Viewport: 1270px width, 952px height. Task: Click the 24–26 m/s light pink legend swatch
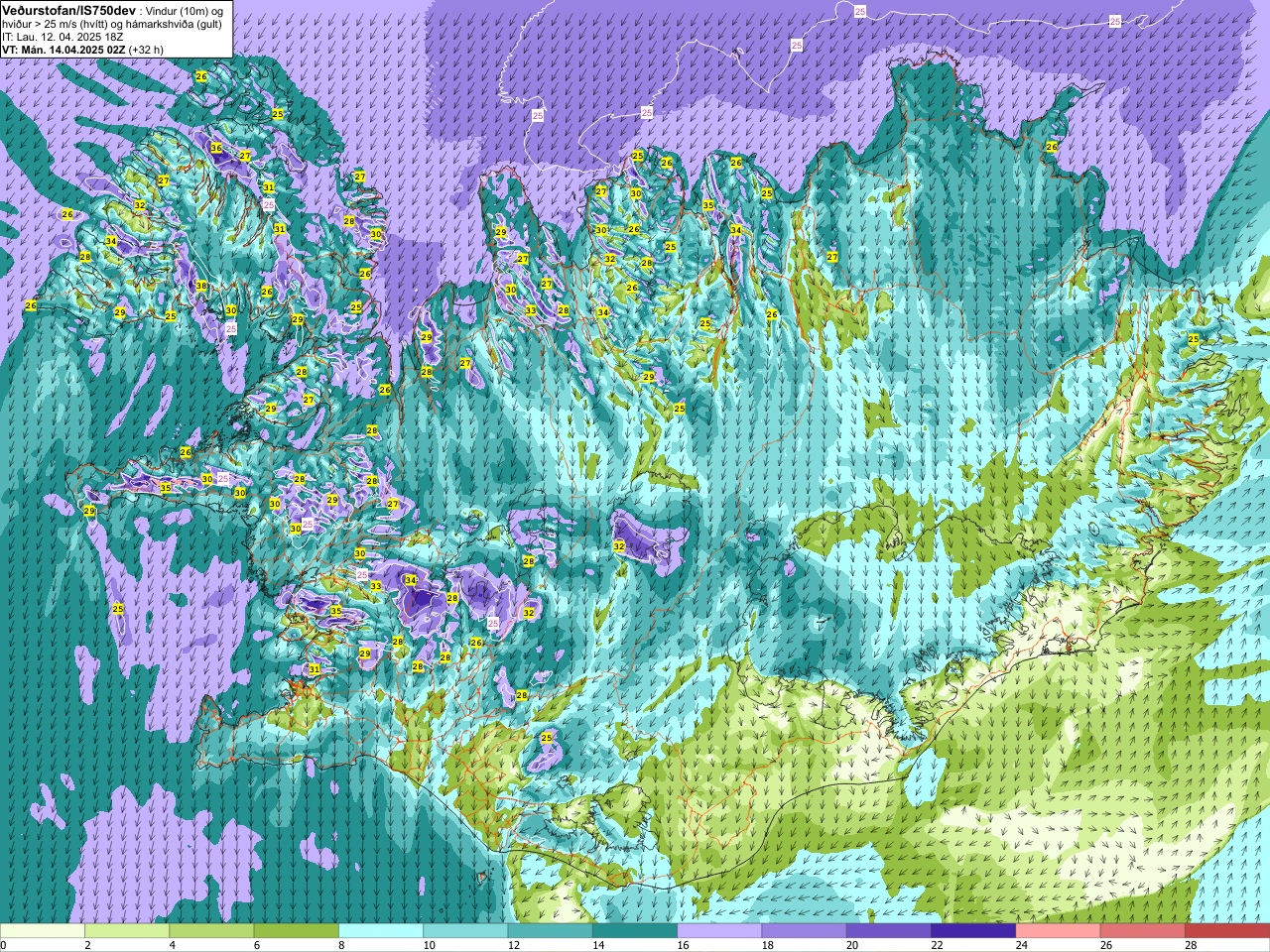click(1059, 931)
